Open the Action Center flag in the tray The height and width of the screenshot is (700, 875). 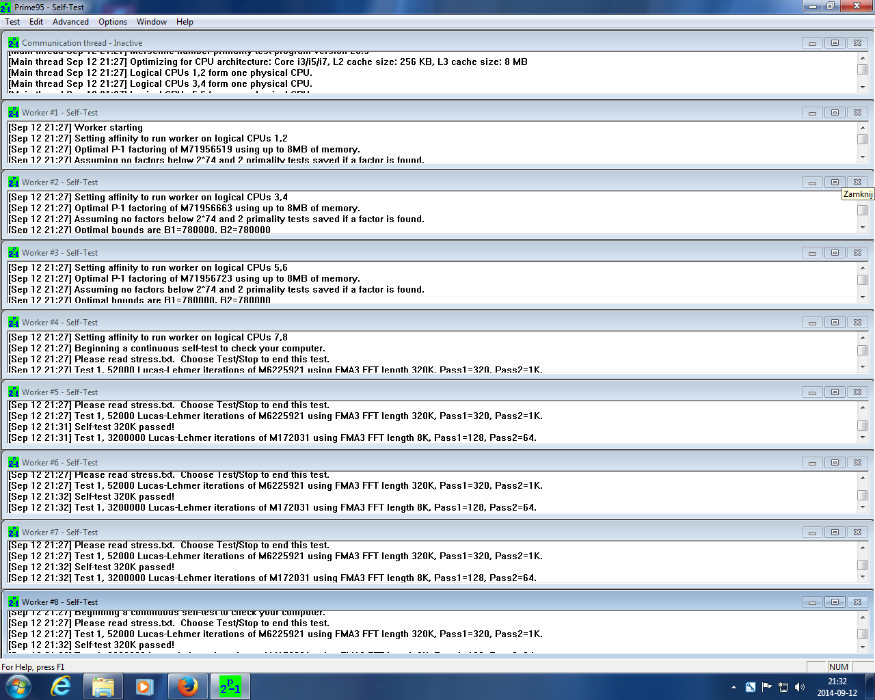point(767,687)
